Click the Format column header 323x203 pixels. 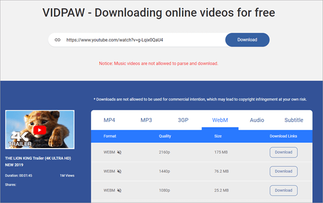pyautogui.click(x=110, y=136)
